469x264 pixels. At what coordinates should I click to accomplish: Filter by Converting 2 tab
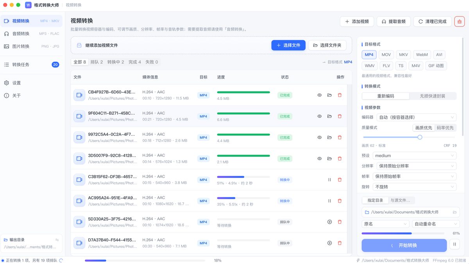pyautogui.click(x=116, y=62)
